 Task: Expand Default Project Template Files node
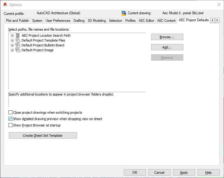12,40
